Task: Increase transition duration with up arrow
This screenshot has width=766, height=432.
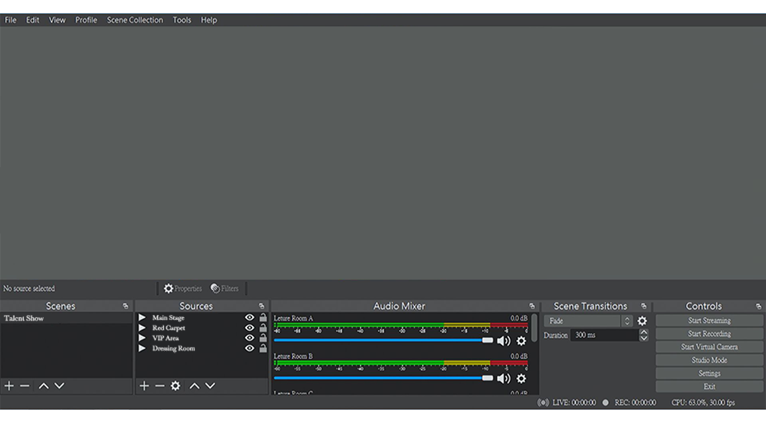Action: 644,332
